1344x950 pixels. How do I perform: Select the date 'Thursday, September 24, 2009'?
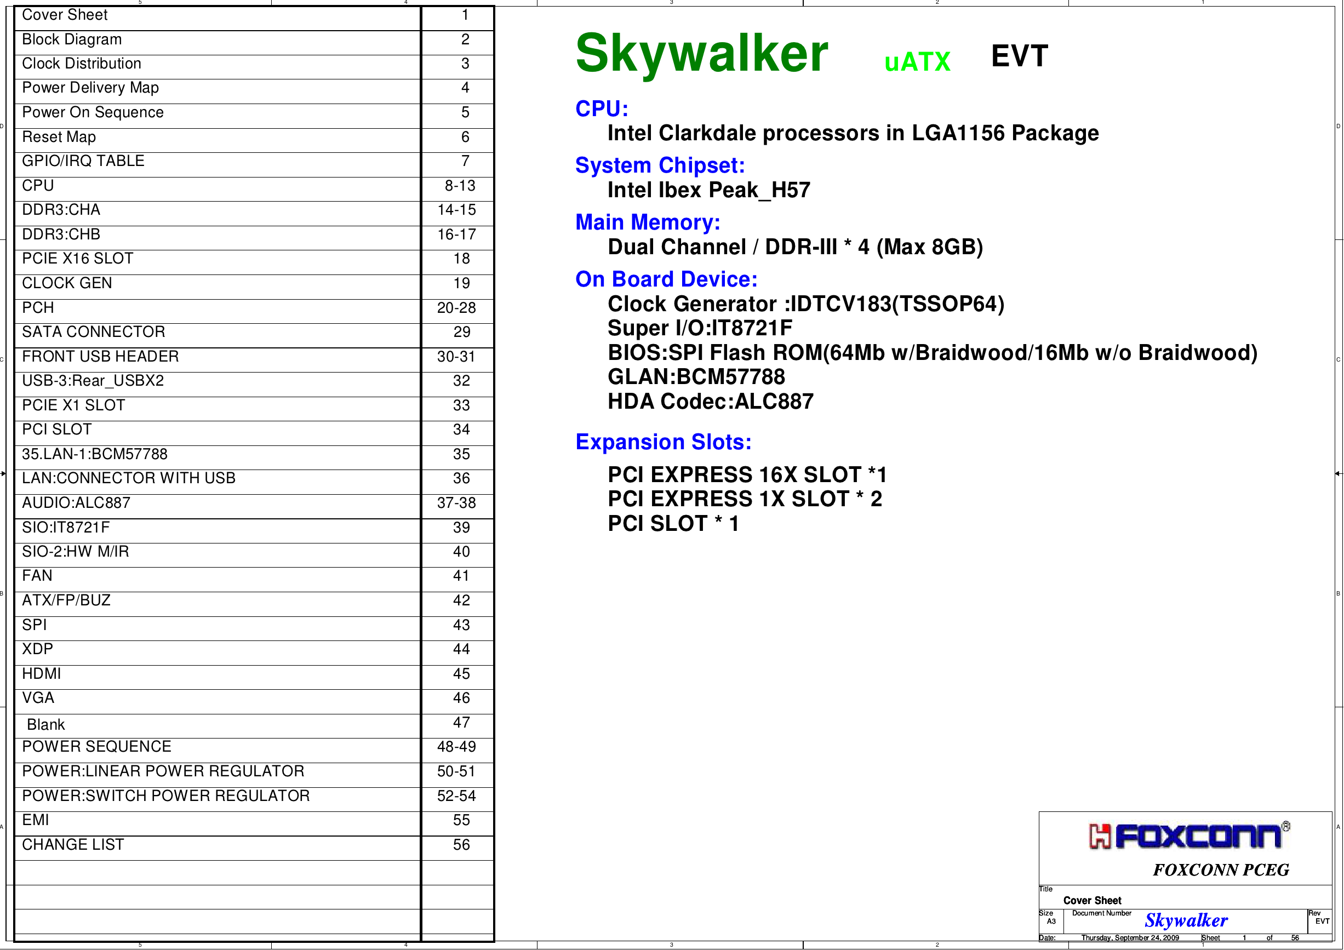[x=1130, y=938]
